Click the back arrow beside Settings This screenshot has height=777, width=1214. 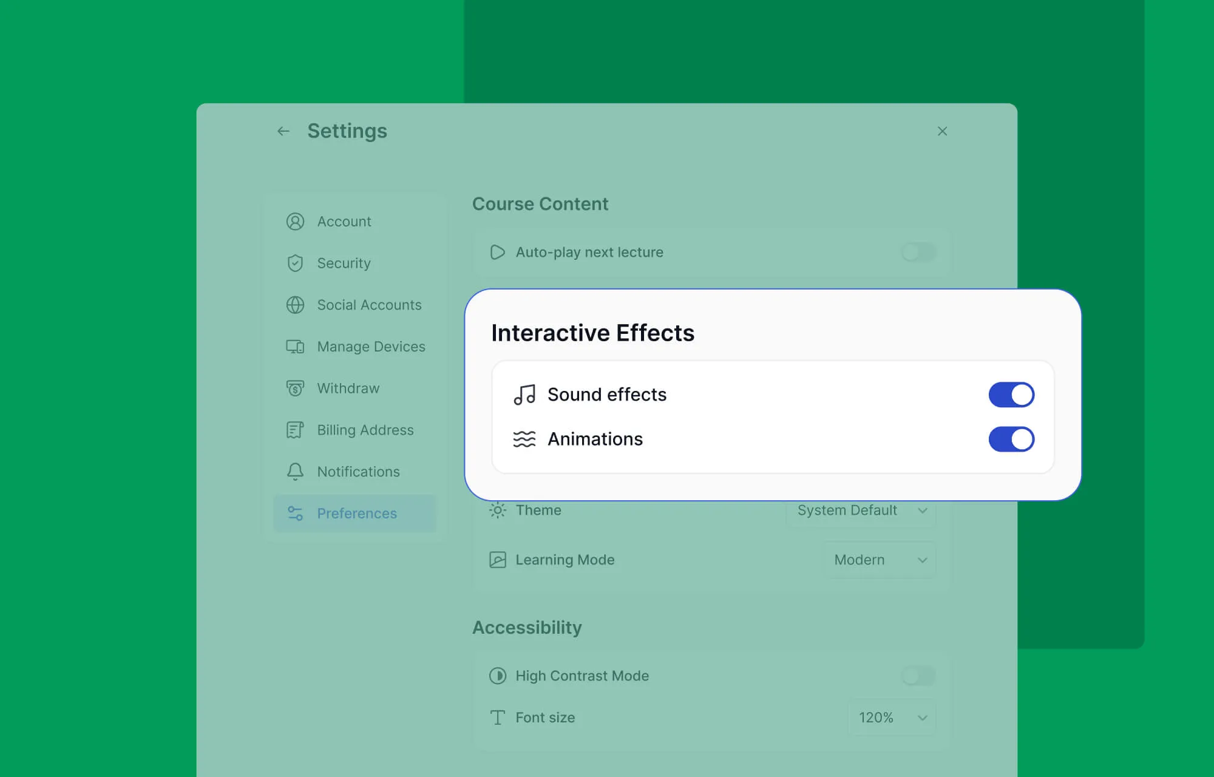(283, 131)
